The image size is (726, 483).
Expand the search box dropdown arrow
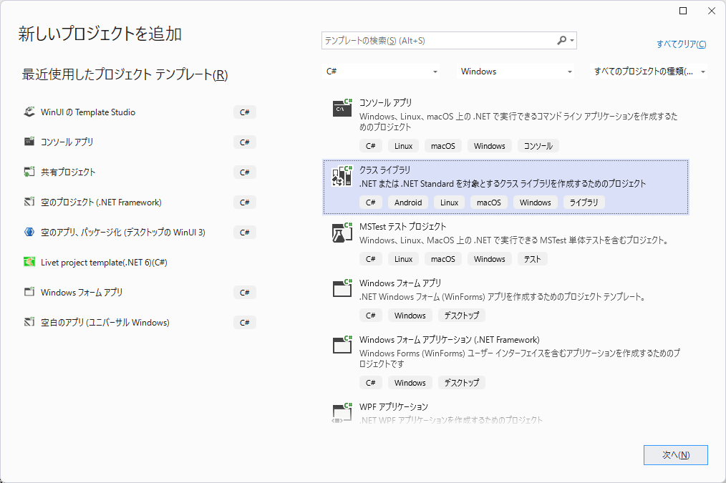(572, 41)
